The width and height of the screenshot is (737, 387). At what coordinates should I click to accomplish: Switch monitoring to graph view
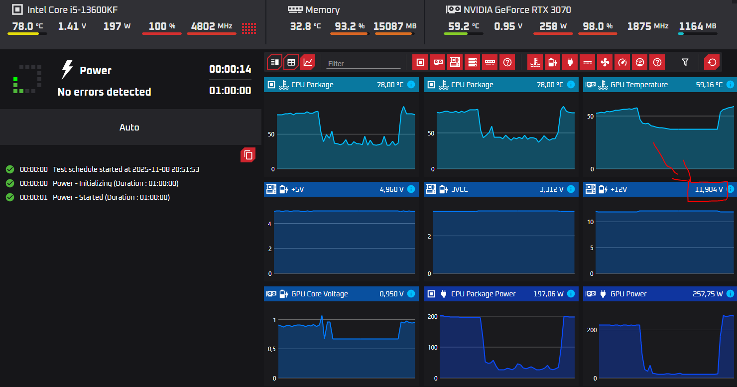click(x=308, y=62)
